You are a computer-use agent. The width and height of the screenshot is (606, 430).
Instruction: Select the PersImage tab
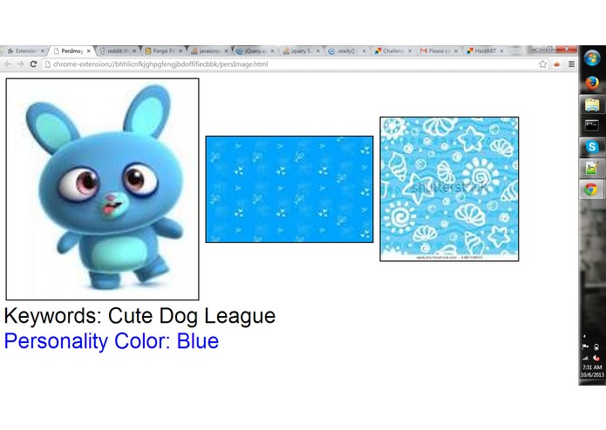coord(71,50)
